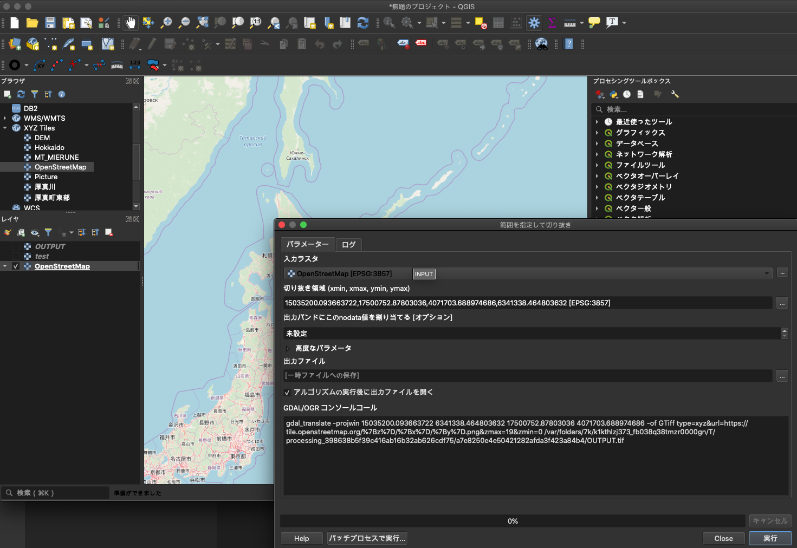Click the Map Tips speech bubble icon
Viewport: 797px width, 548px height.
click(x=594, y=23)
